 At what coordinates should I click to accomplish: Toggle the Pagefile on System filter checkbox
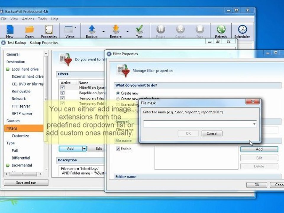[x=62, y=93]
